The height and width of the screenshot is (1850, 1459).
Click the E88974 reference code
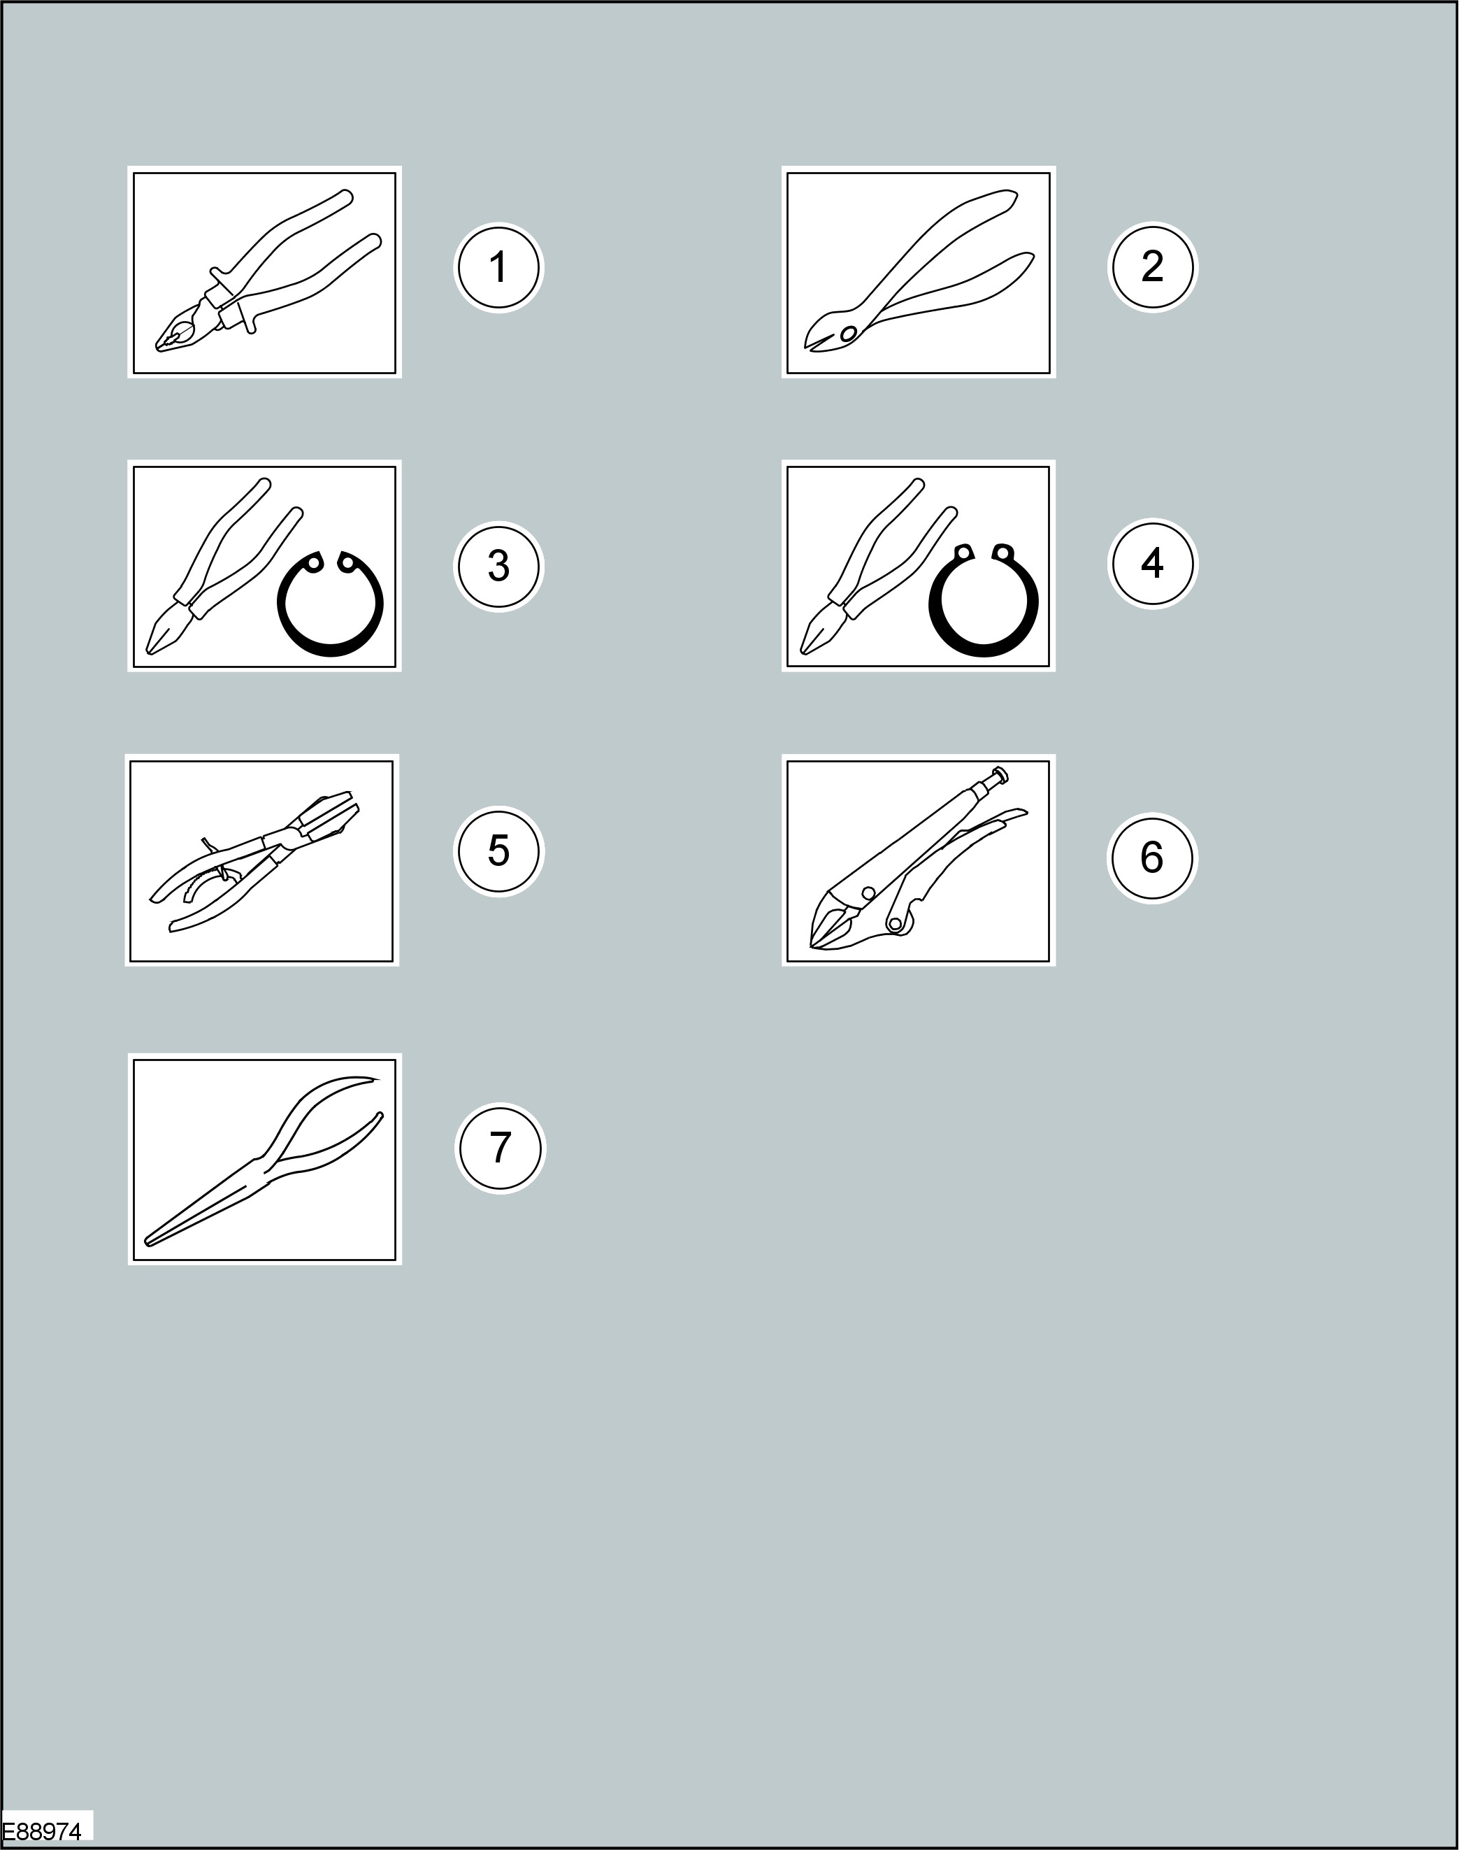click(x=42, y=1831)
